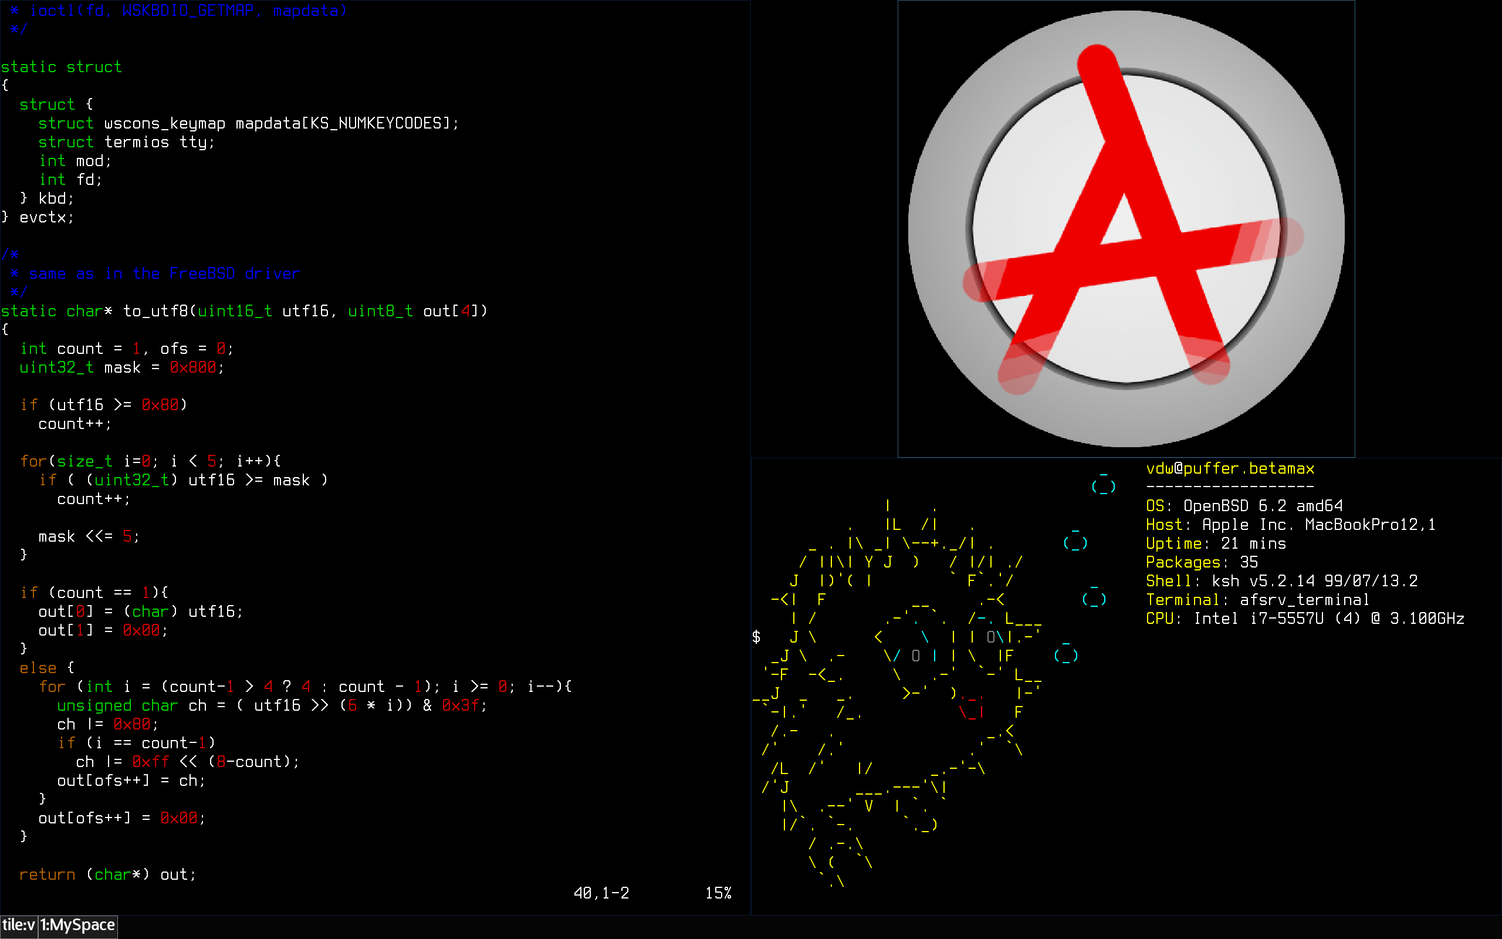Place cursor on 'int mod;' line
This screenshot has height=939, width=1502.
coord(75,161)
